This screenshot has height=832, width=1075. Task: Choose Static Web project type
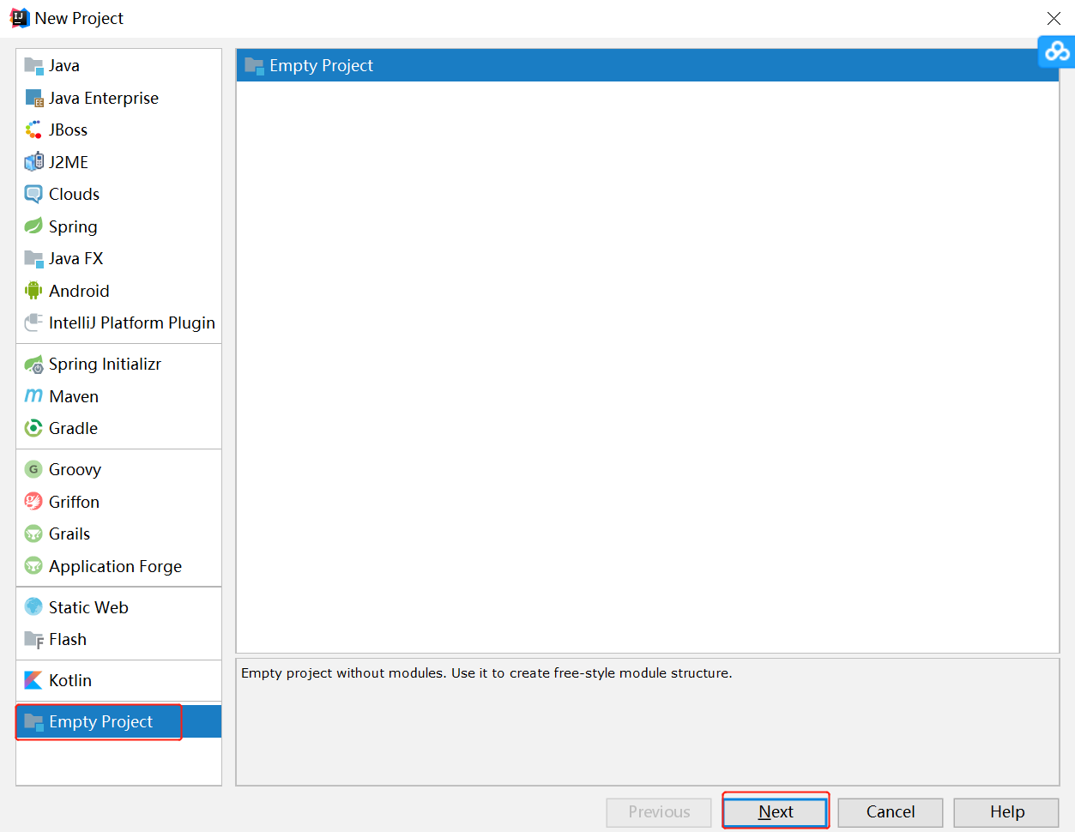click(118, 607)
